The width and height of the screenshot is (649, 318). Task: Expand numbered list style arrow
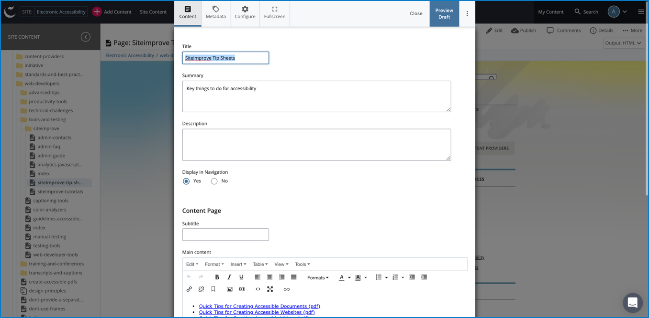point(403,278)
